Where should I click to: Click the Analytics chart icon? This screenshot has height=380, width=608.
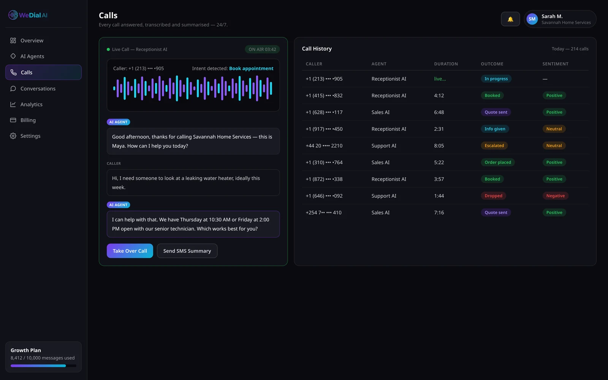[x=13, y=104]
